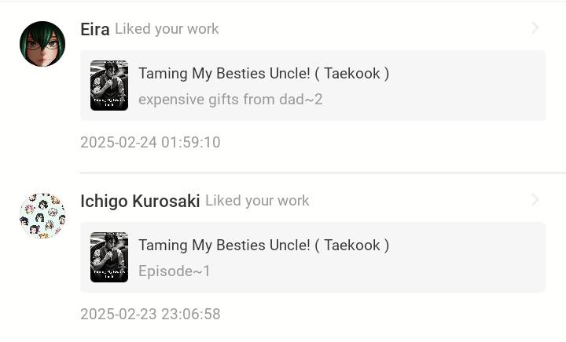The width and height of the screenshot is (566, 342).
Task: Open the work title liked by Ichigo Kurosaki
Action: [x=263, y=246]
